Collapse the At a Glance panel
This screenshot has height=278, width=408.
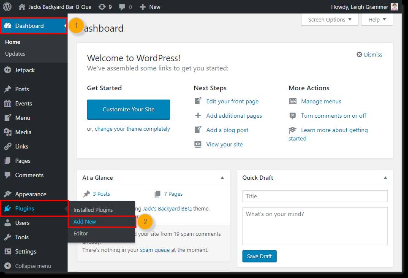pos(222,178)
